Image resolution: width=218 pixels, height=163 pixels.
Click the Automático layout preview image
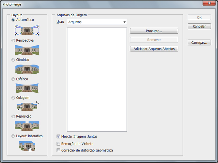tap(27, 30)
